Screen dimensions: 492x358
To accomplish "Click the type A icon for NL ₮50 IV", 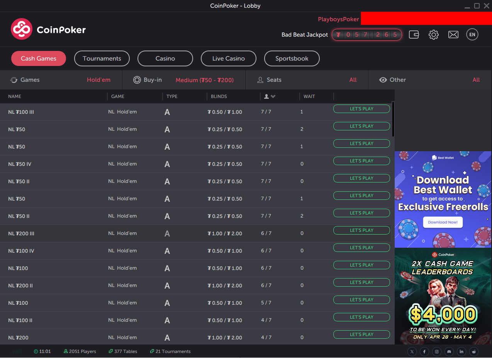I will (x=167, y=164).
